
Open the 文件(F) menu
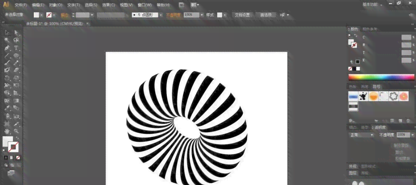pos(21,5)
